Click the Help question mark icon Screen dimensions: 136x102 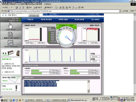75,26
